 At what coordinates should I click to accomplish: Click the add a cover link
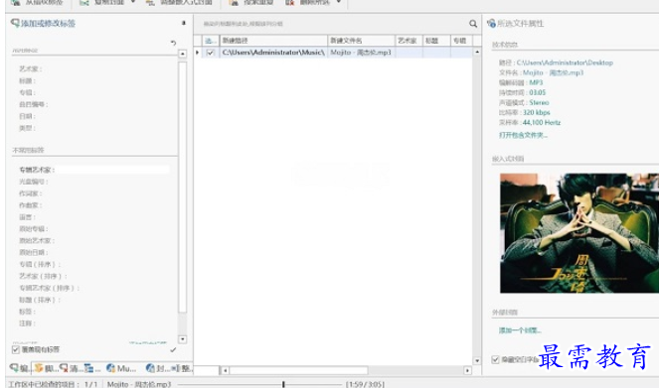[520, 330]
